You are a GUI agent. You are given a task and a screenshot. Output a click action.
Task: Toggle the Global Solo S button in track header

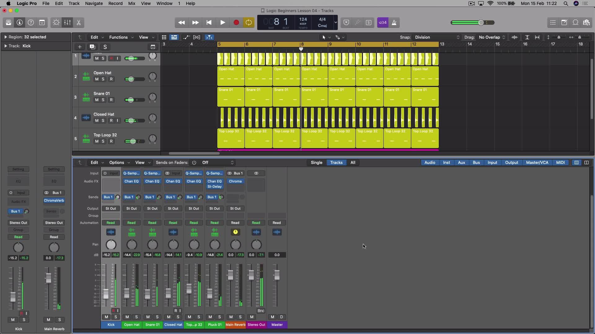105,47
